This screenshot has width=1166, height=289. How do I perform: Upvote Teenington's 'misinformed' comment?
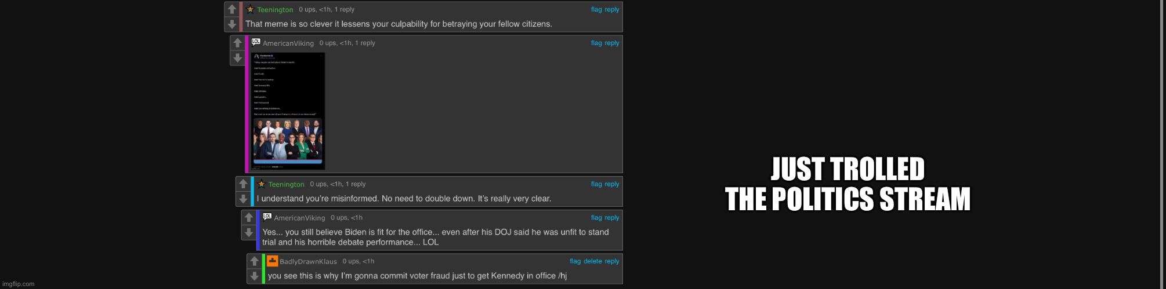[243, 184]
